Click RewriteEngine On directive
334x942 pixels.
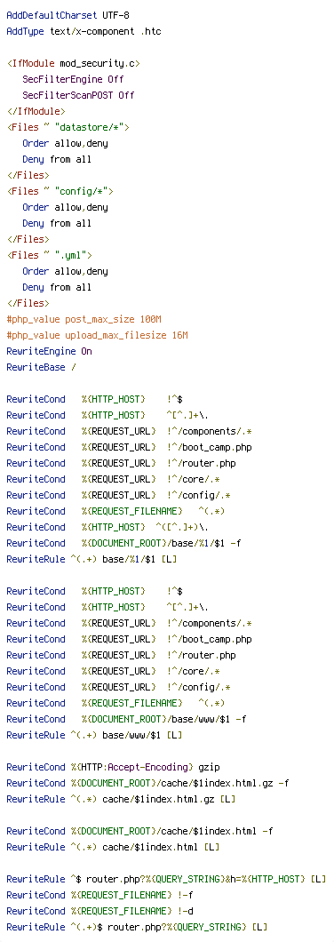pyautogui.click(x=49, y=351)
